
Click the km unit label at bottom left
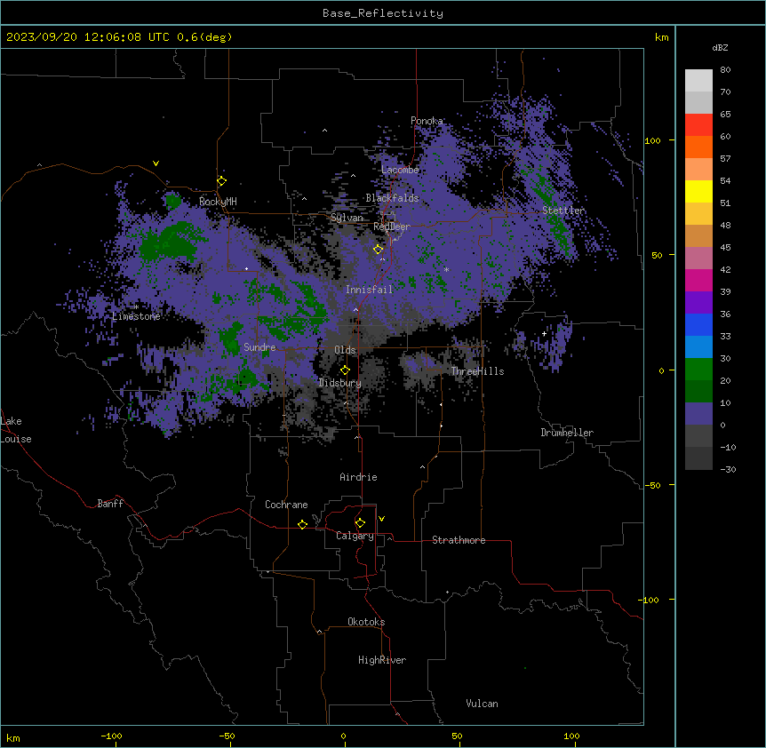coord(13,737)
